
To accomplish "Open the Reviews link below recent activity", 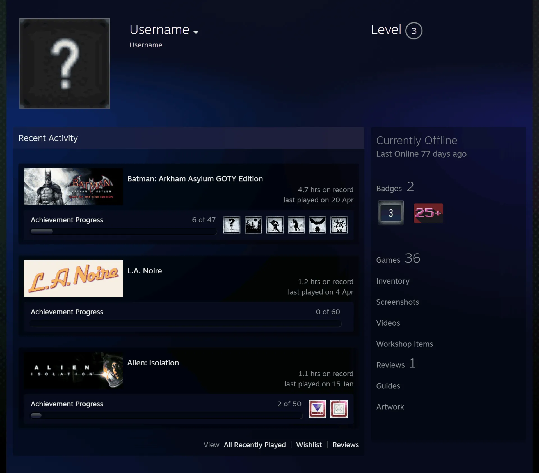I will click(x=346, y=445).
